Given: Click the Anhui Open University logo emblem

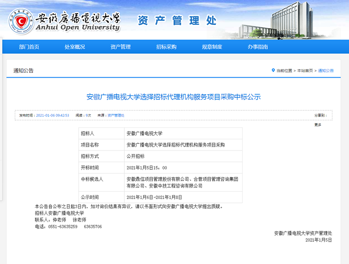Looking at the screenshot, I should (21, 21).
